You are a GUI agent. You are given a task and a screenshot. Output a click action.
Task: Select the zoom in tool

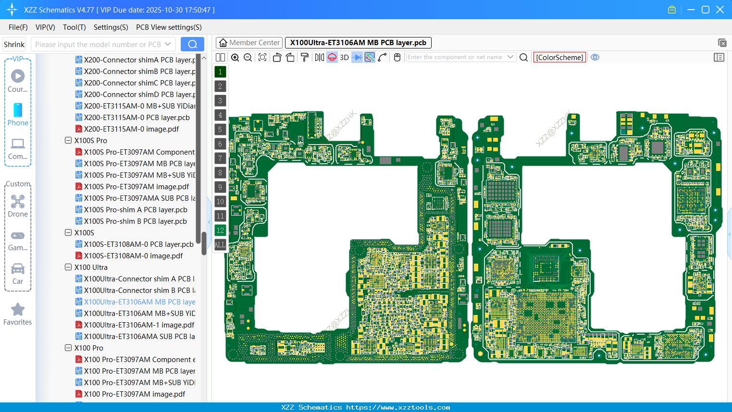tap(235, 57)
